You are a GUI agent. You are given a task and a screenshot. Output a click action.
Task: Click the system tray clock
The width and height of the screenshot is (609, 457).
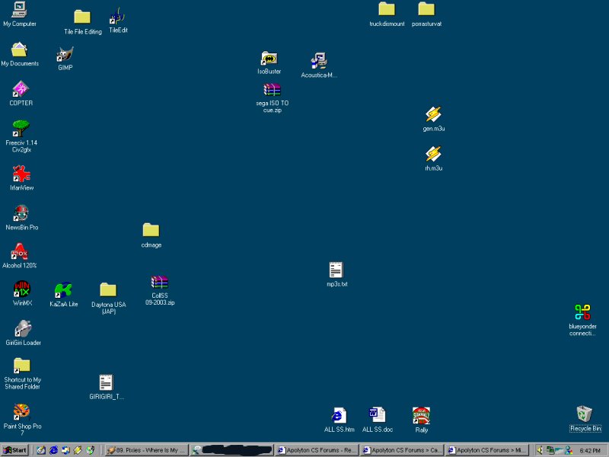590,451
